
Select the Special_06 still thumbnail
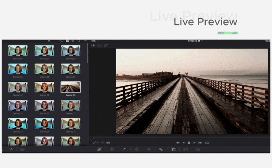(71, 69)
